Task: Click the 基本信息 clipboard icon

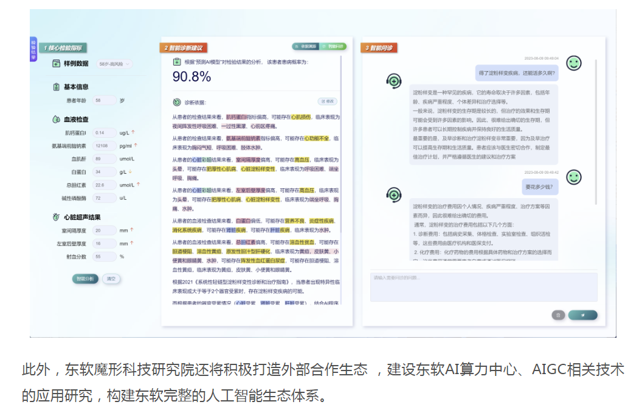Action: (57, 87)
